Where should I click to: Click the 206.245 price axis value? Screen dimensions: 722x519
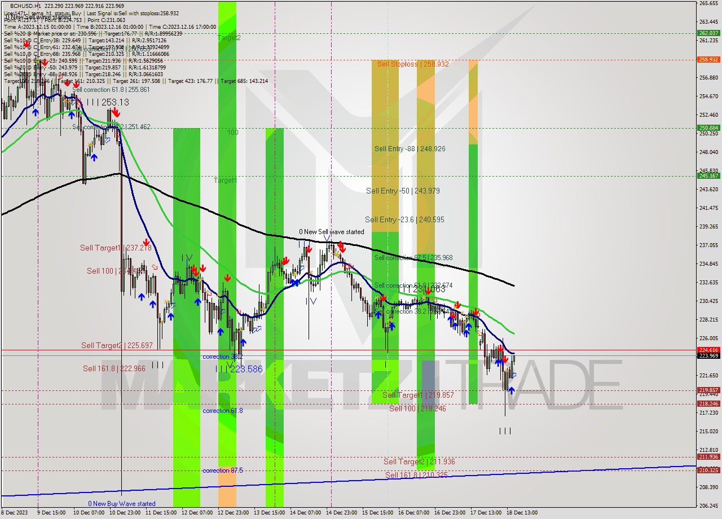708,505
